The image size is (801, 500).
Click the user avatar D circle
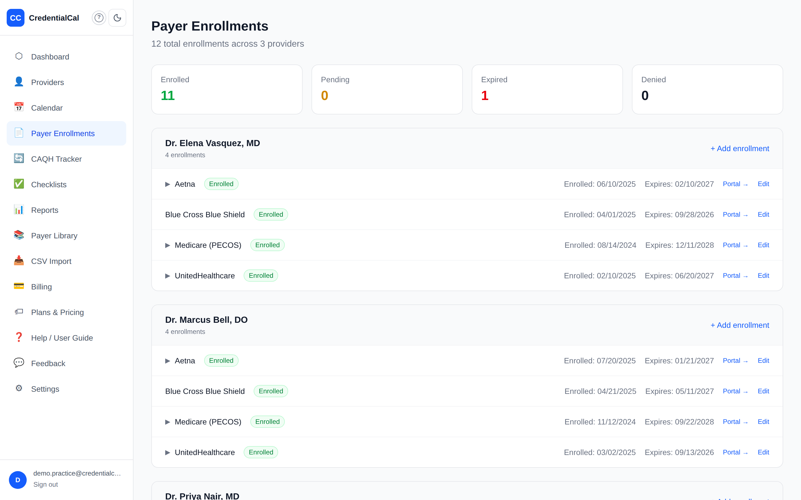pos(18,480)
